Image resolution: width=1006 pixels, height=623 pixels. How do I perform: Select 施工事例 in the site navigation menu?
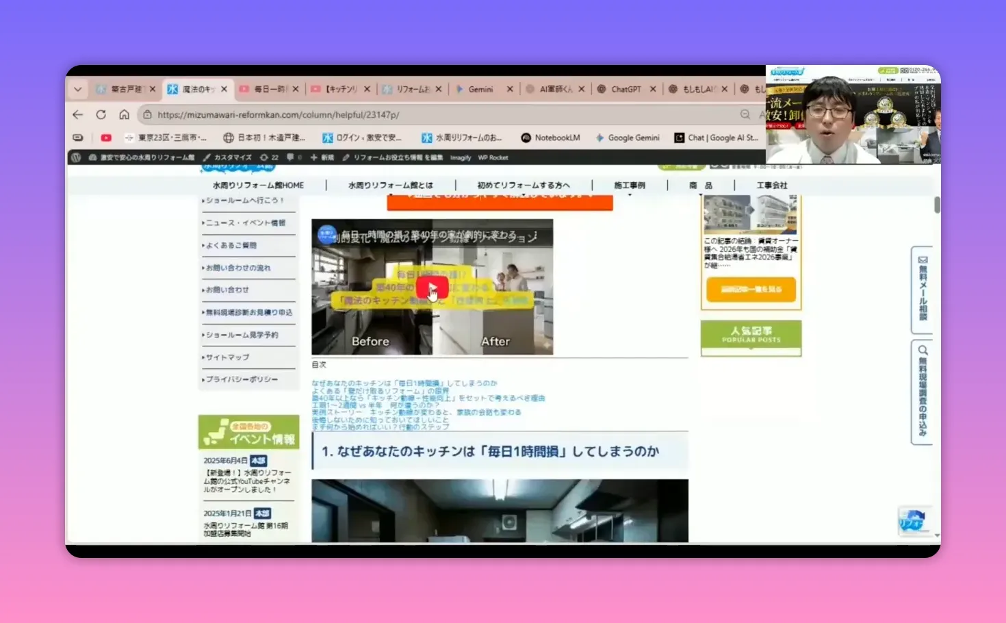[x=630, y=185]
